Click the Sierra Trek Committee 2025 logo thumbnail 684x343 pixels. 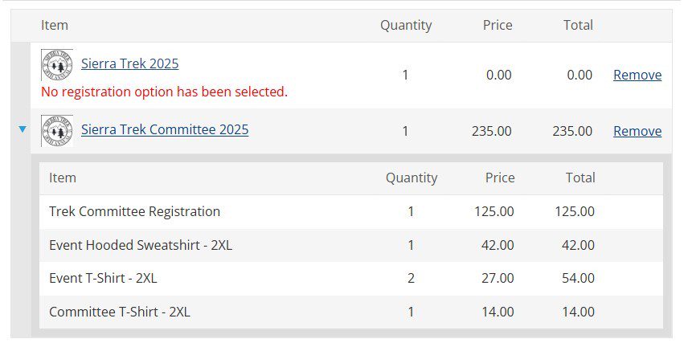(x=57, y=131)
